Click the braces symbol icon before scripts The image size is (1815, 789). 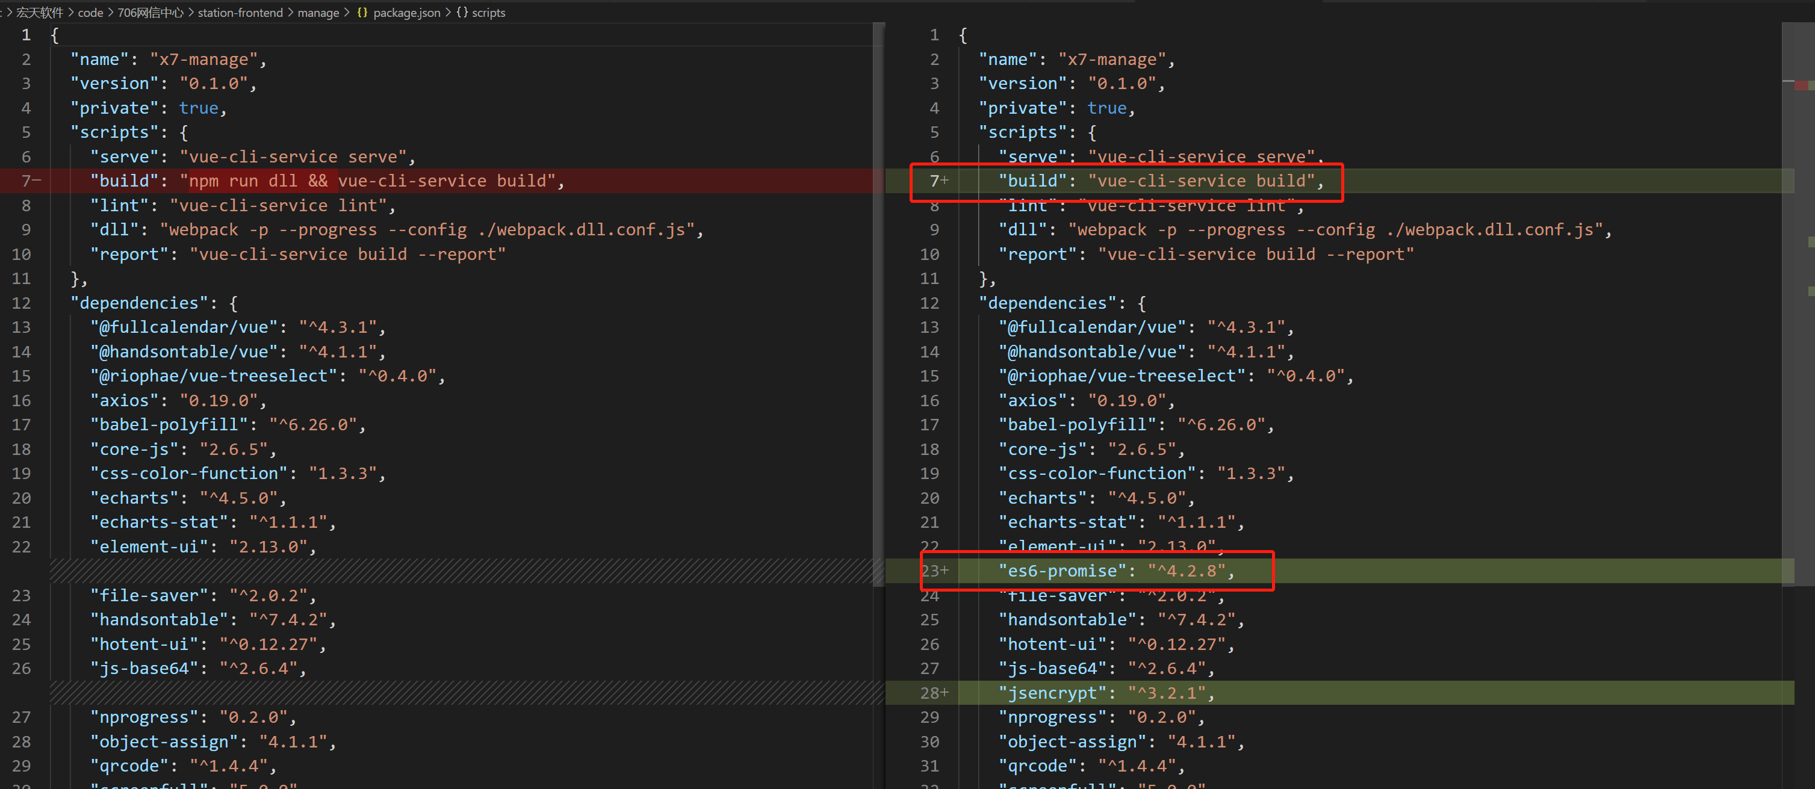[462, 13]
